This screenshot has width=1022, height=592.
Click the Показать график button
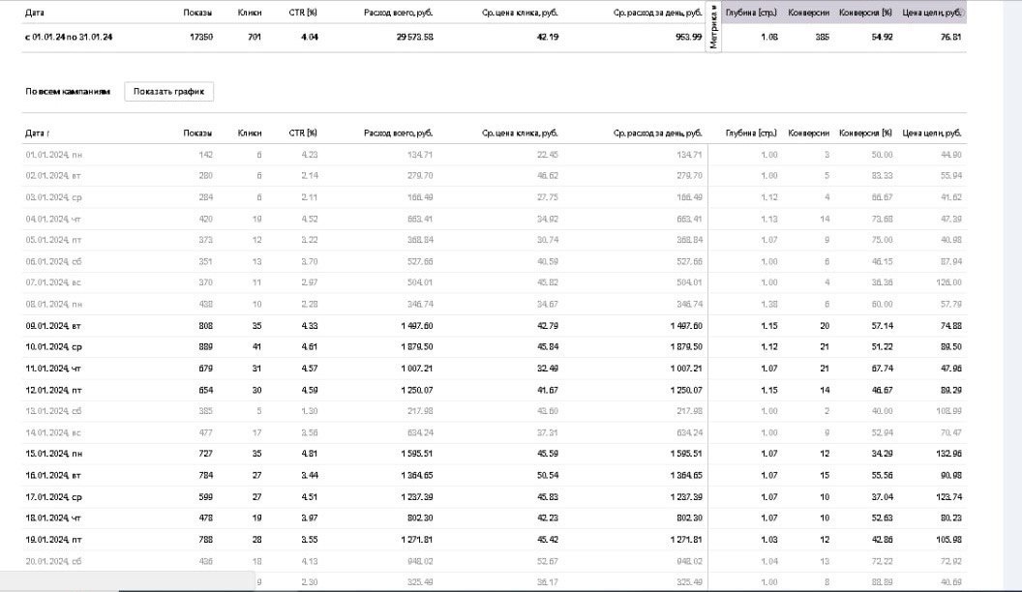click(x=168, y=91)
